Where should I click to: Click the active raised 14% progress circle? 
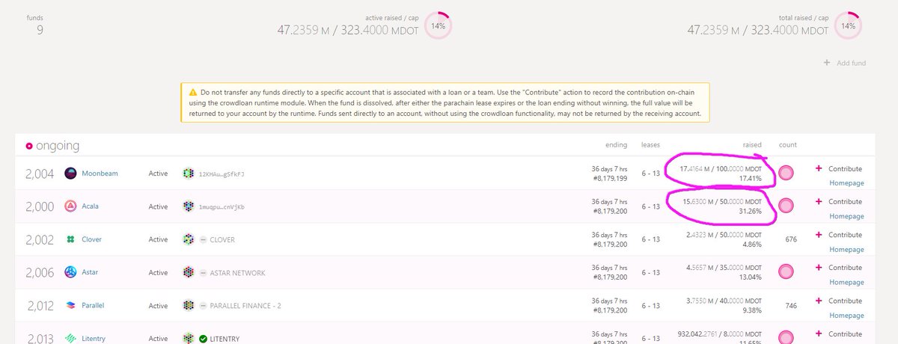[x=438, y=25]
